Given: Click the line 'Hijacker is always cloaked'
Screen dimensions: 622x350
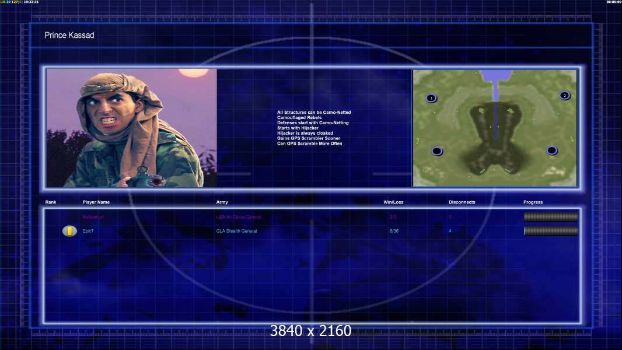Looking at the screenshot, I should pyautogui.click(x=305, y=133).
